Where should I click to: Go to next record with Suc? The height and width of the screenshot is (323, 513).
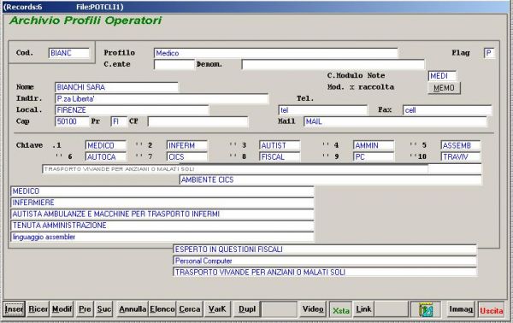(104, 309)
